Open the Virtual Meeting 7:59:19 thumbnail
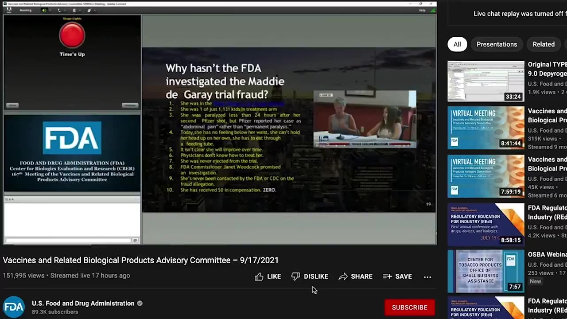The height and width of the screenshot is (319, 567). coord(486,176)
